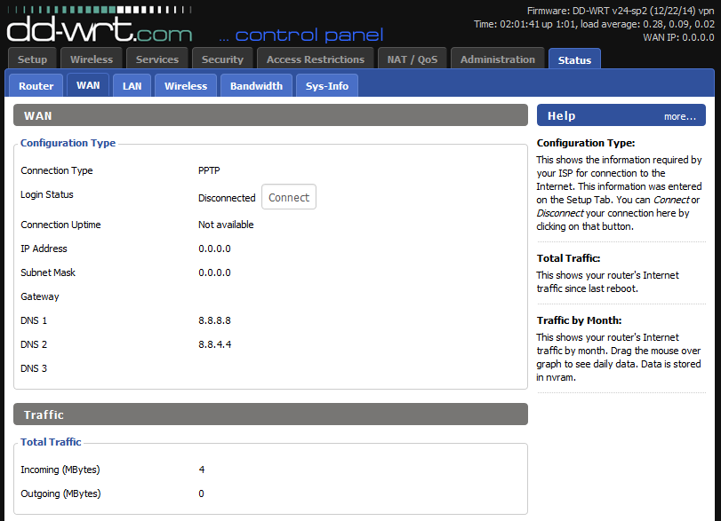721x521 pixels.
Task: Click the PPTP connection type value
Action: (x=209, y=170)
